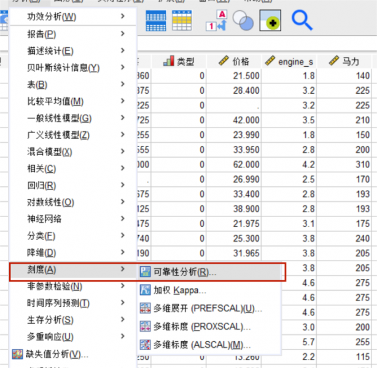Click the engine_s column header
Viewport: 377px width, 368px height.
pyautogui.click(x=289, y=61)
